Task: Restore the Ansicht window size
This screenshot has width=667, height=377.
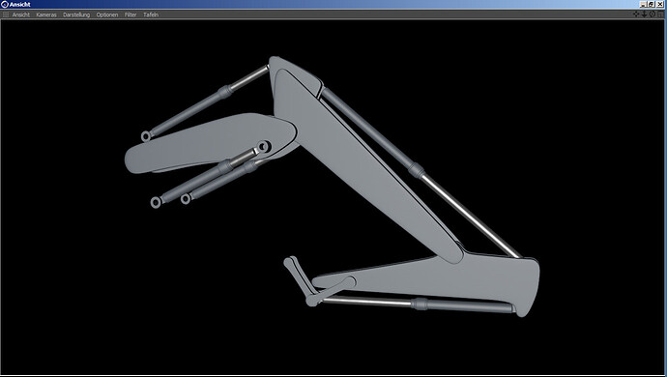Action: [652, 4]
